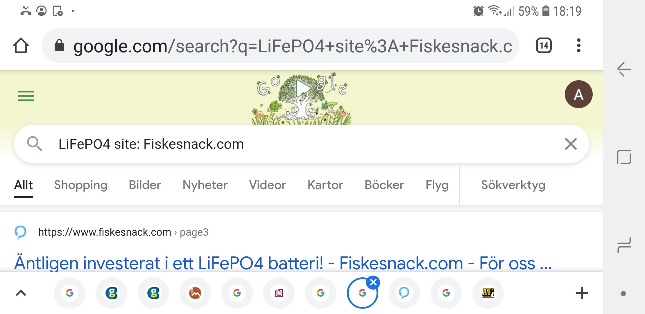
Task: Open the tab switcher showing 14 tabs
Action: (544, 46)
